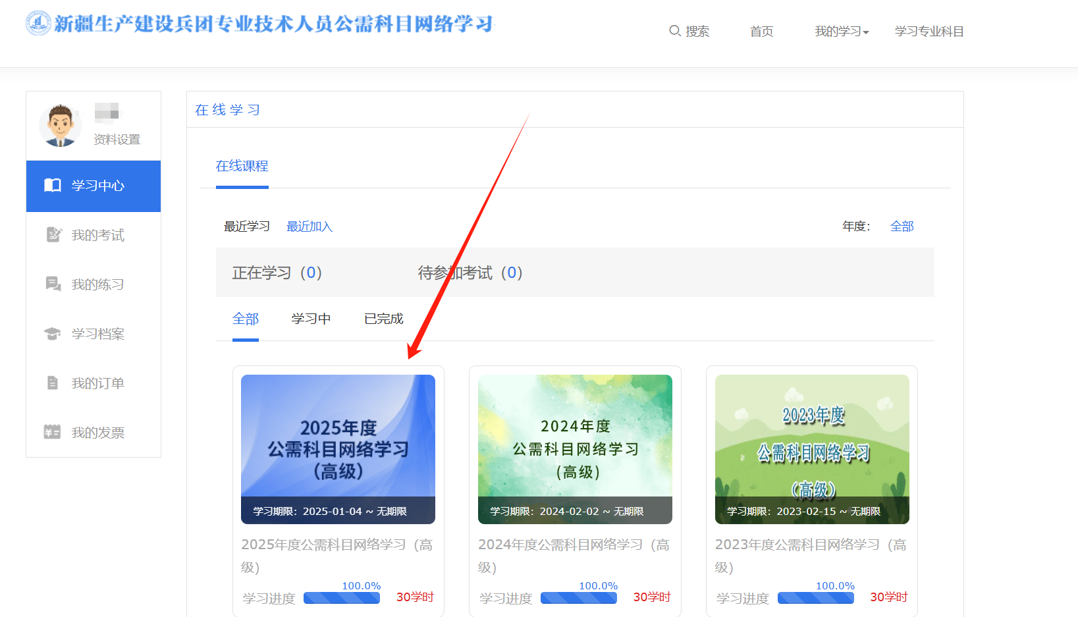Image resolution: width=1078 pixels, height=617 pixels.
Task: Click the 我的订单 document icon
Action: [x=53, y=383]
